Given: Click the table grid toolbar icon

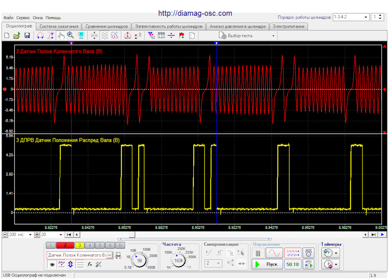Looking at the screenshot, I should (161, 36).
